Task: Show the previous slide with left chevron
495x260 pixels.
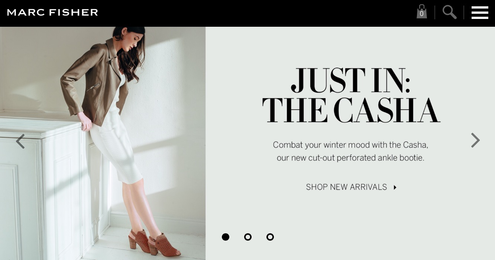Action: (x=20, y=141)
